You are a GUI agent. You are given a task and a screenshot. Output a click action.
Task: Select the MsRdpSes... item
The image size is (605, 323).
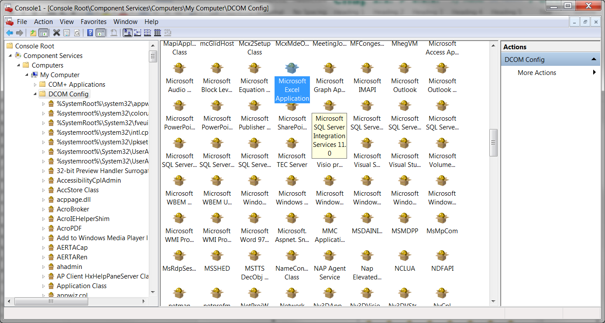click(x=179, y=261)
